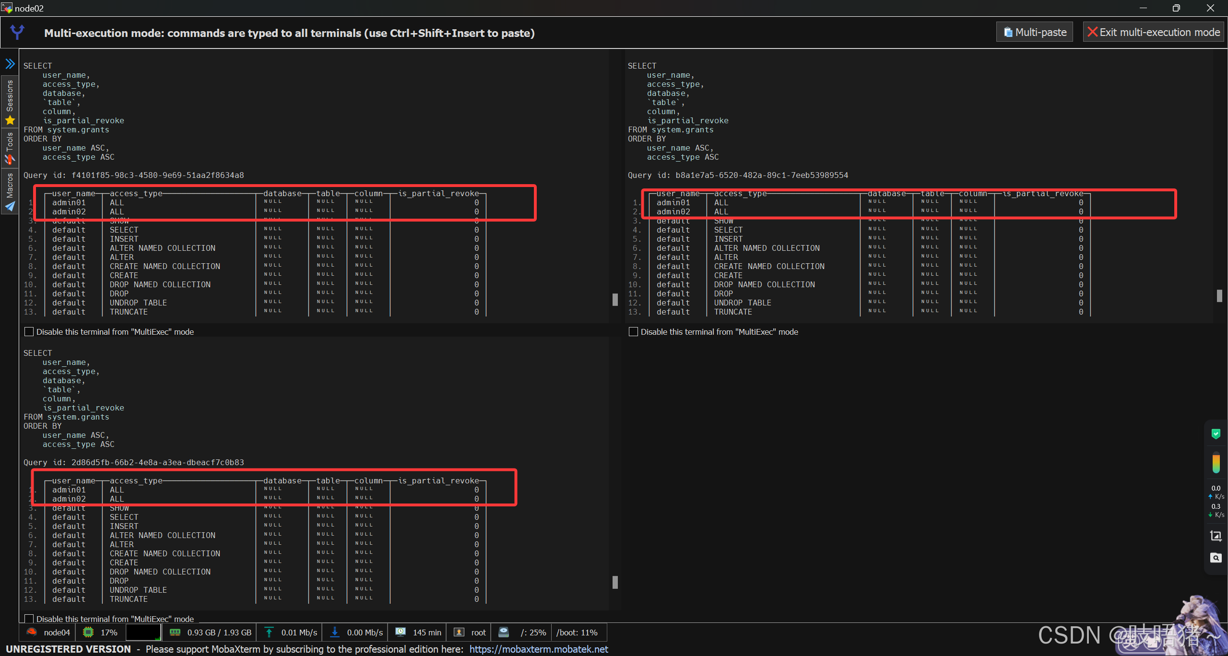1228x656 pixels.
Task: Click the uptime monitor clock icon
Action: coord(401,632)
